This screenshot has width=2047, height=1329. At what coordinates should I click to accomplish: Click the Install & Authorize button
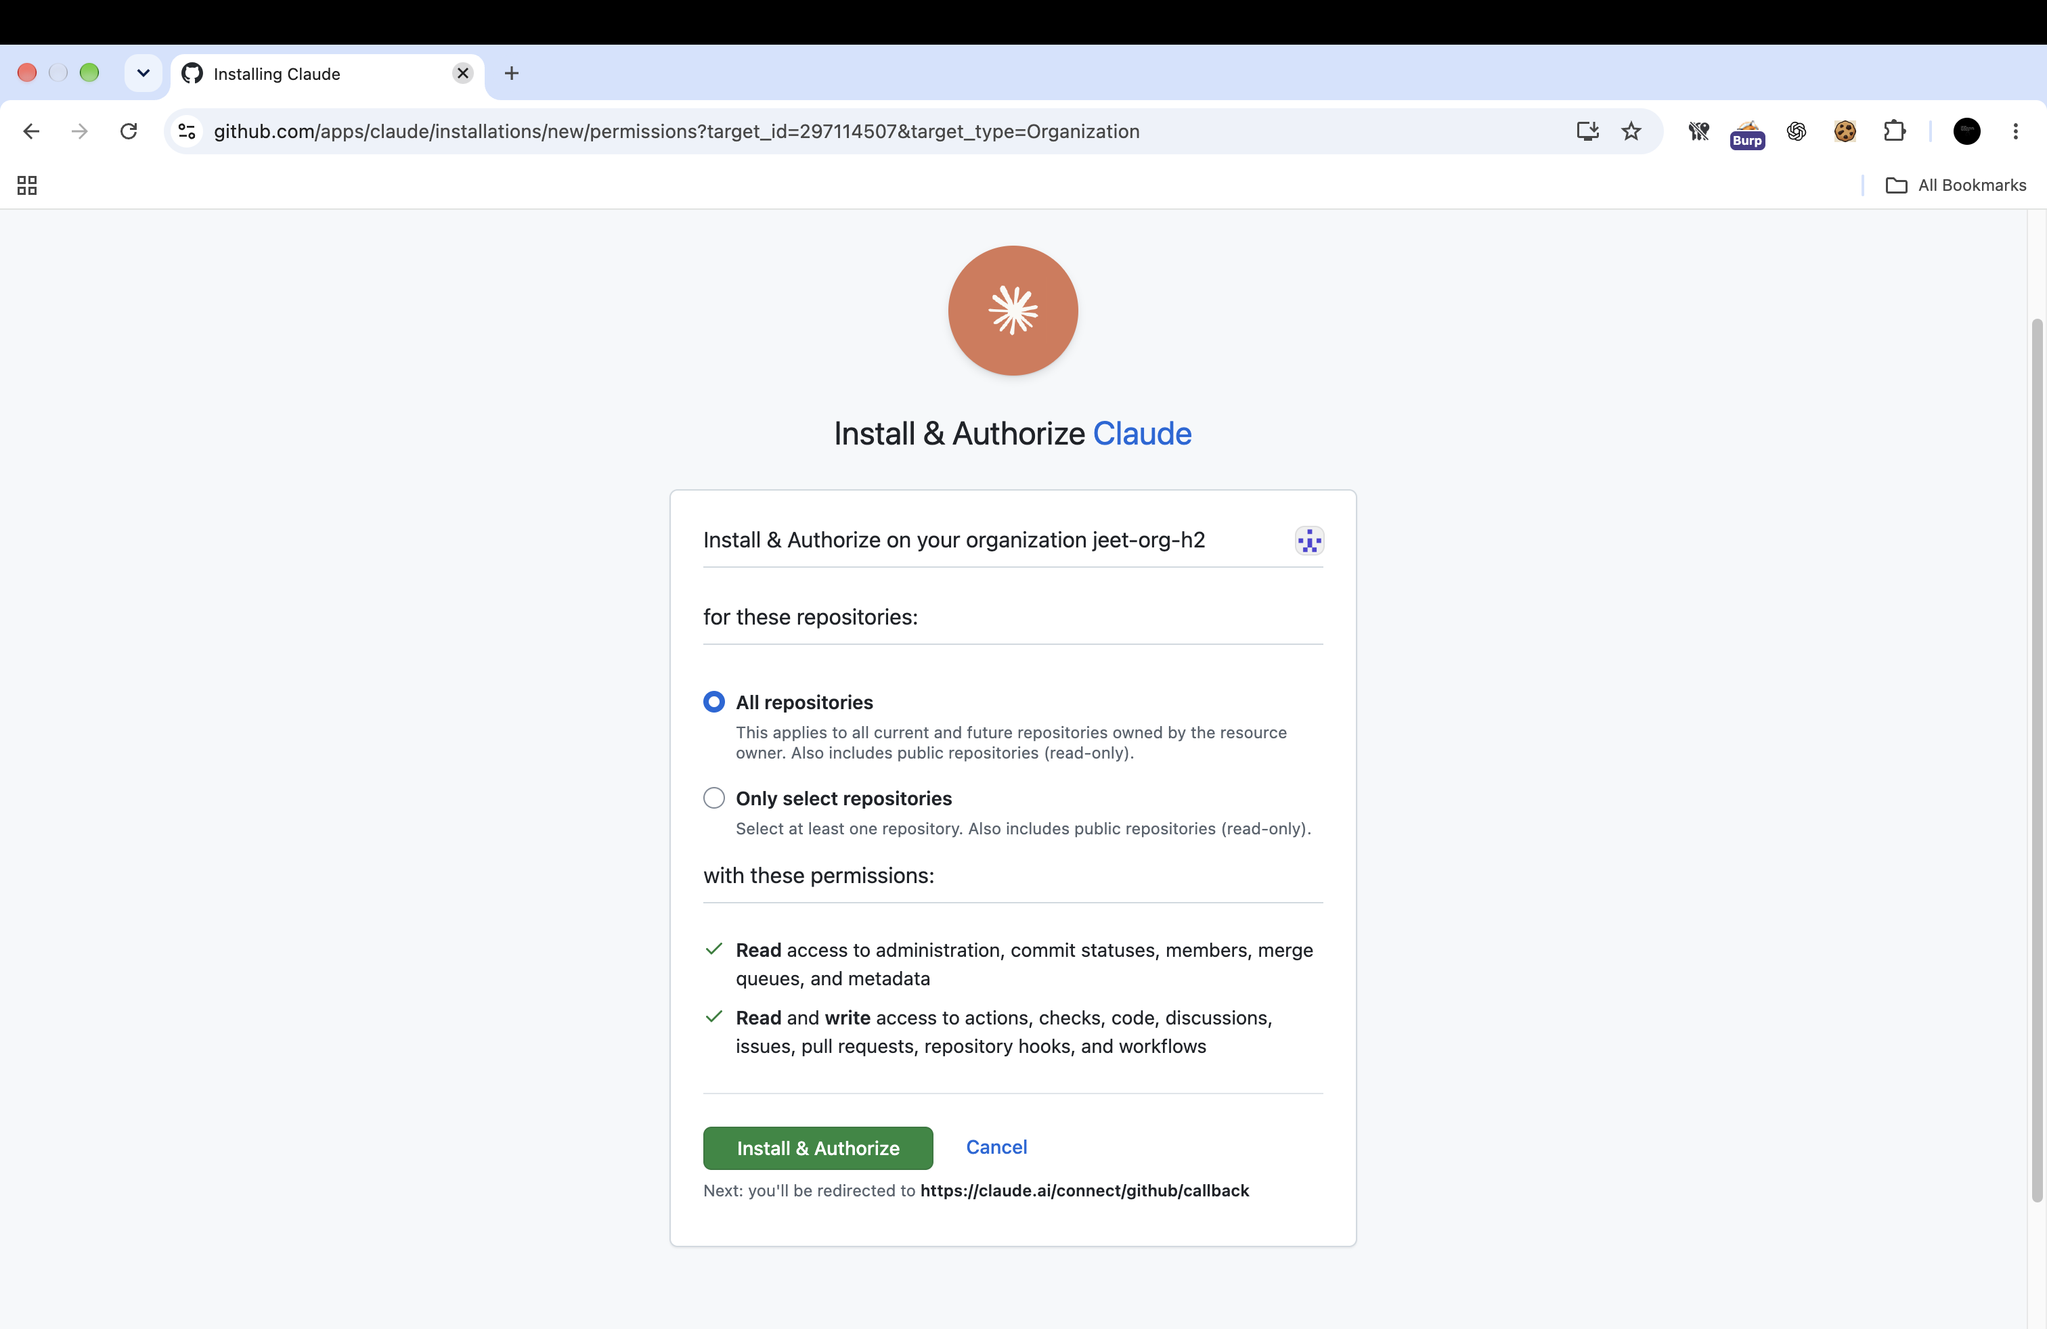tap(818, 1148)
